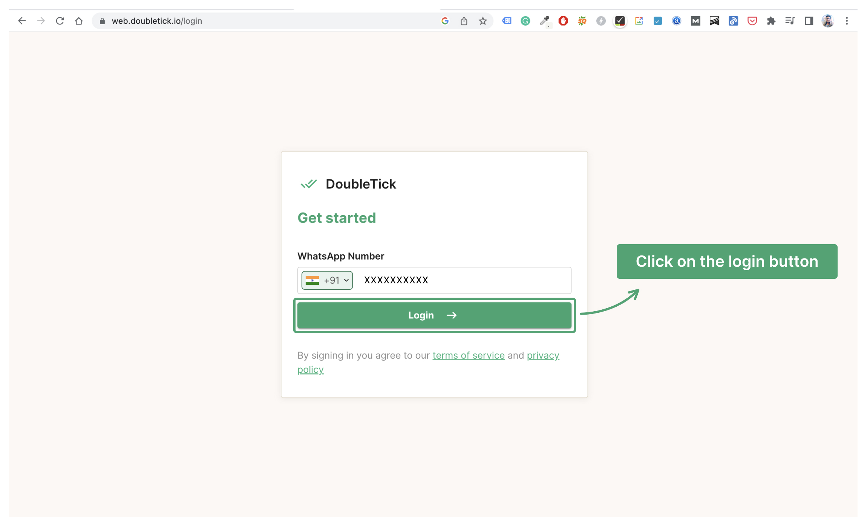867x526 pixels.
Task: Click the share/upload icon in toolbar
Action: 464,20
